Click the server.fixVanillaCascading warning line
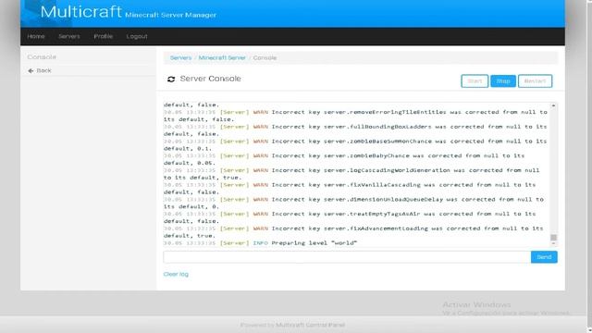592x333 pixels. [x=350, y=189]
